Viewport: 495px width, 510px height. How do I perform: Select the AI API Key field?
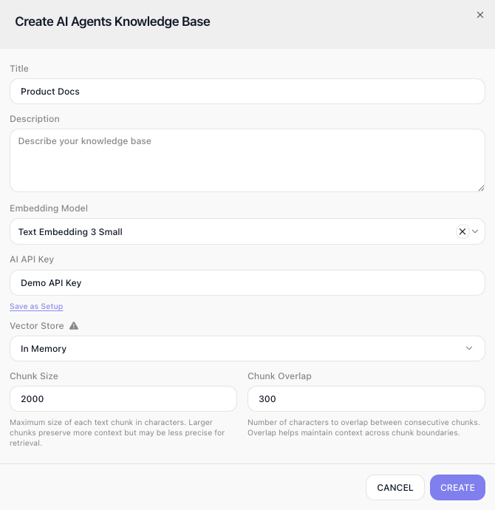(x=247, y=283)
